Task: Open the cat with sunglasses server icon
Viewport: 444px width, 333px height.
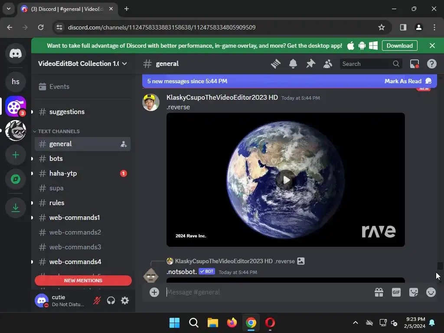Action: [x=16, y=131]
